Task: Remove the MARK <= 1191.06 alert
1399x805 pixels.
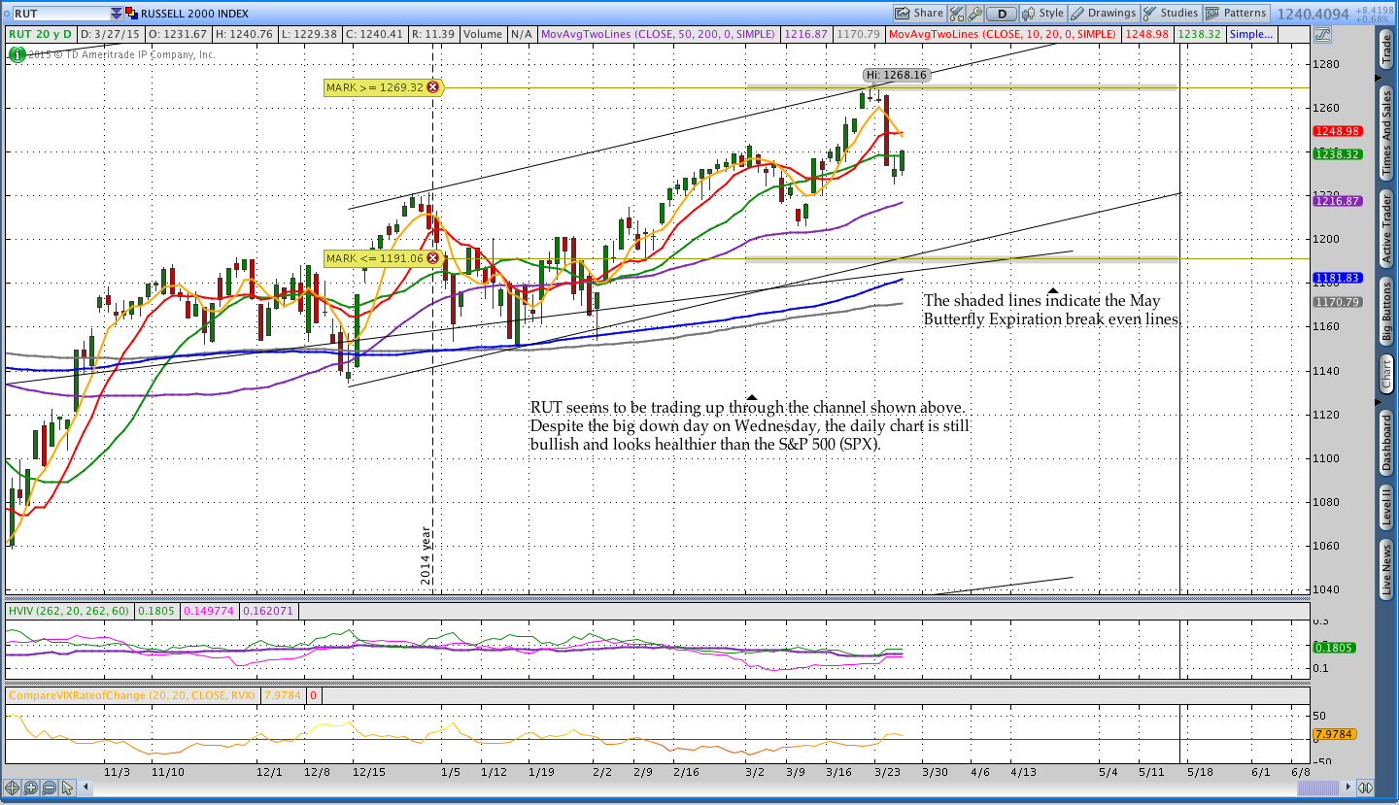Action: pos(432,258)
